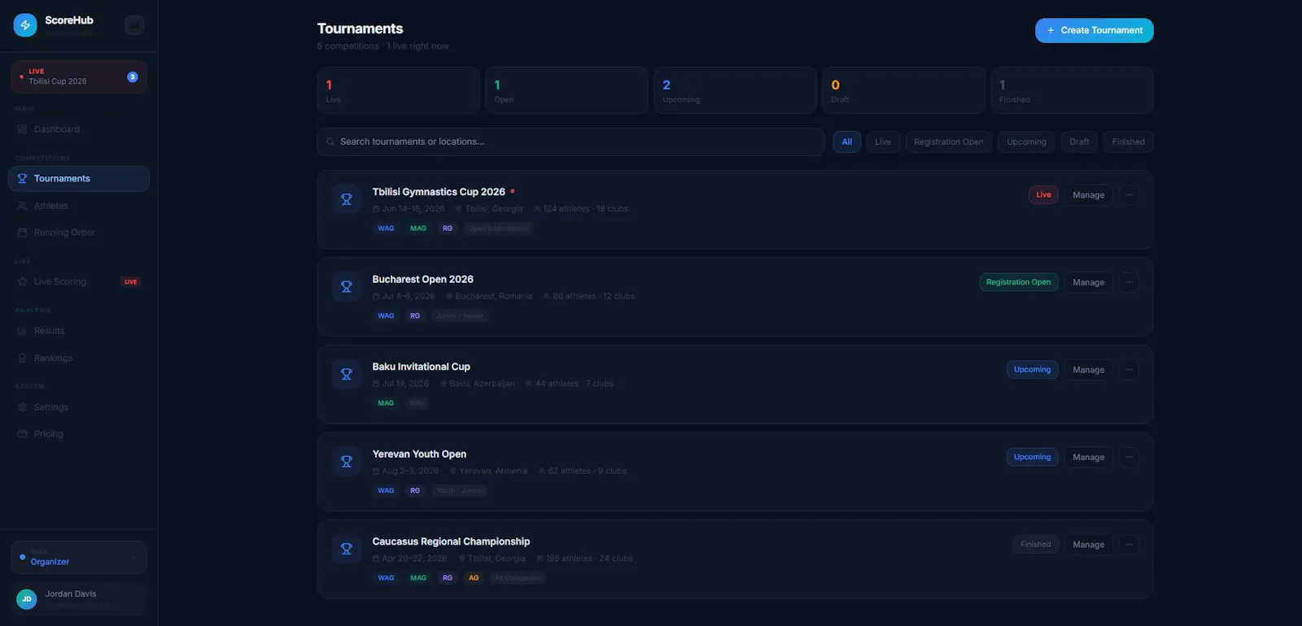
Task: Open the more options menu for Caucasus Regional Championship
Action: pyautogui.click(x=1129, y=545)
